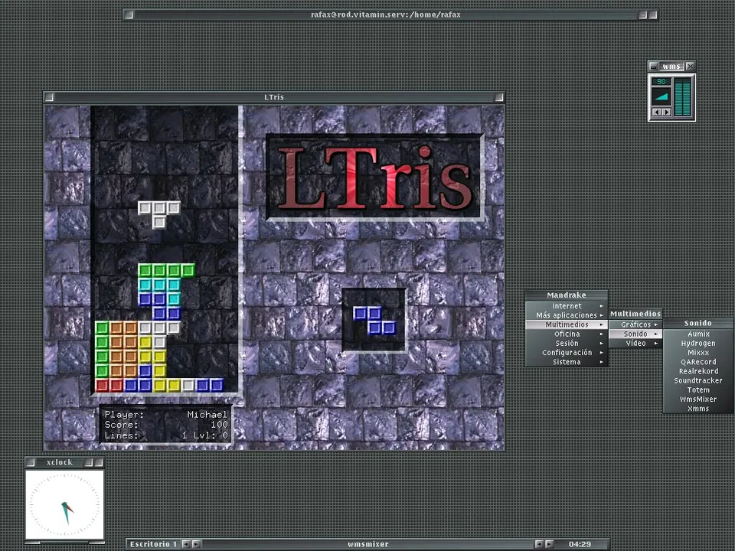Open QARecord from the Sonido submenu
Image resolution: width=735 pixels, height=551 pixels.
(x=698, y=362)
